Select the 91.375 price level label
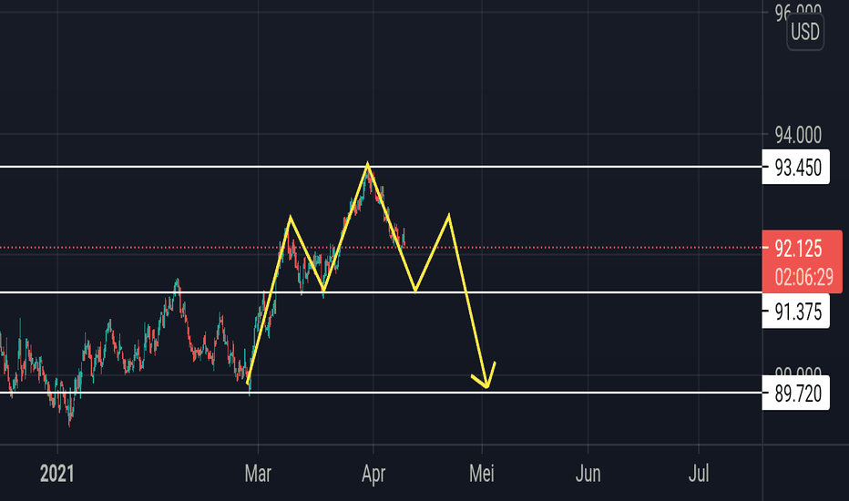The image size is (849, 501). pyautogui.click(x=795, y=312)
